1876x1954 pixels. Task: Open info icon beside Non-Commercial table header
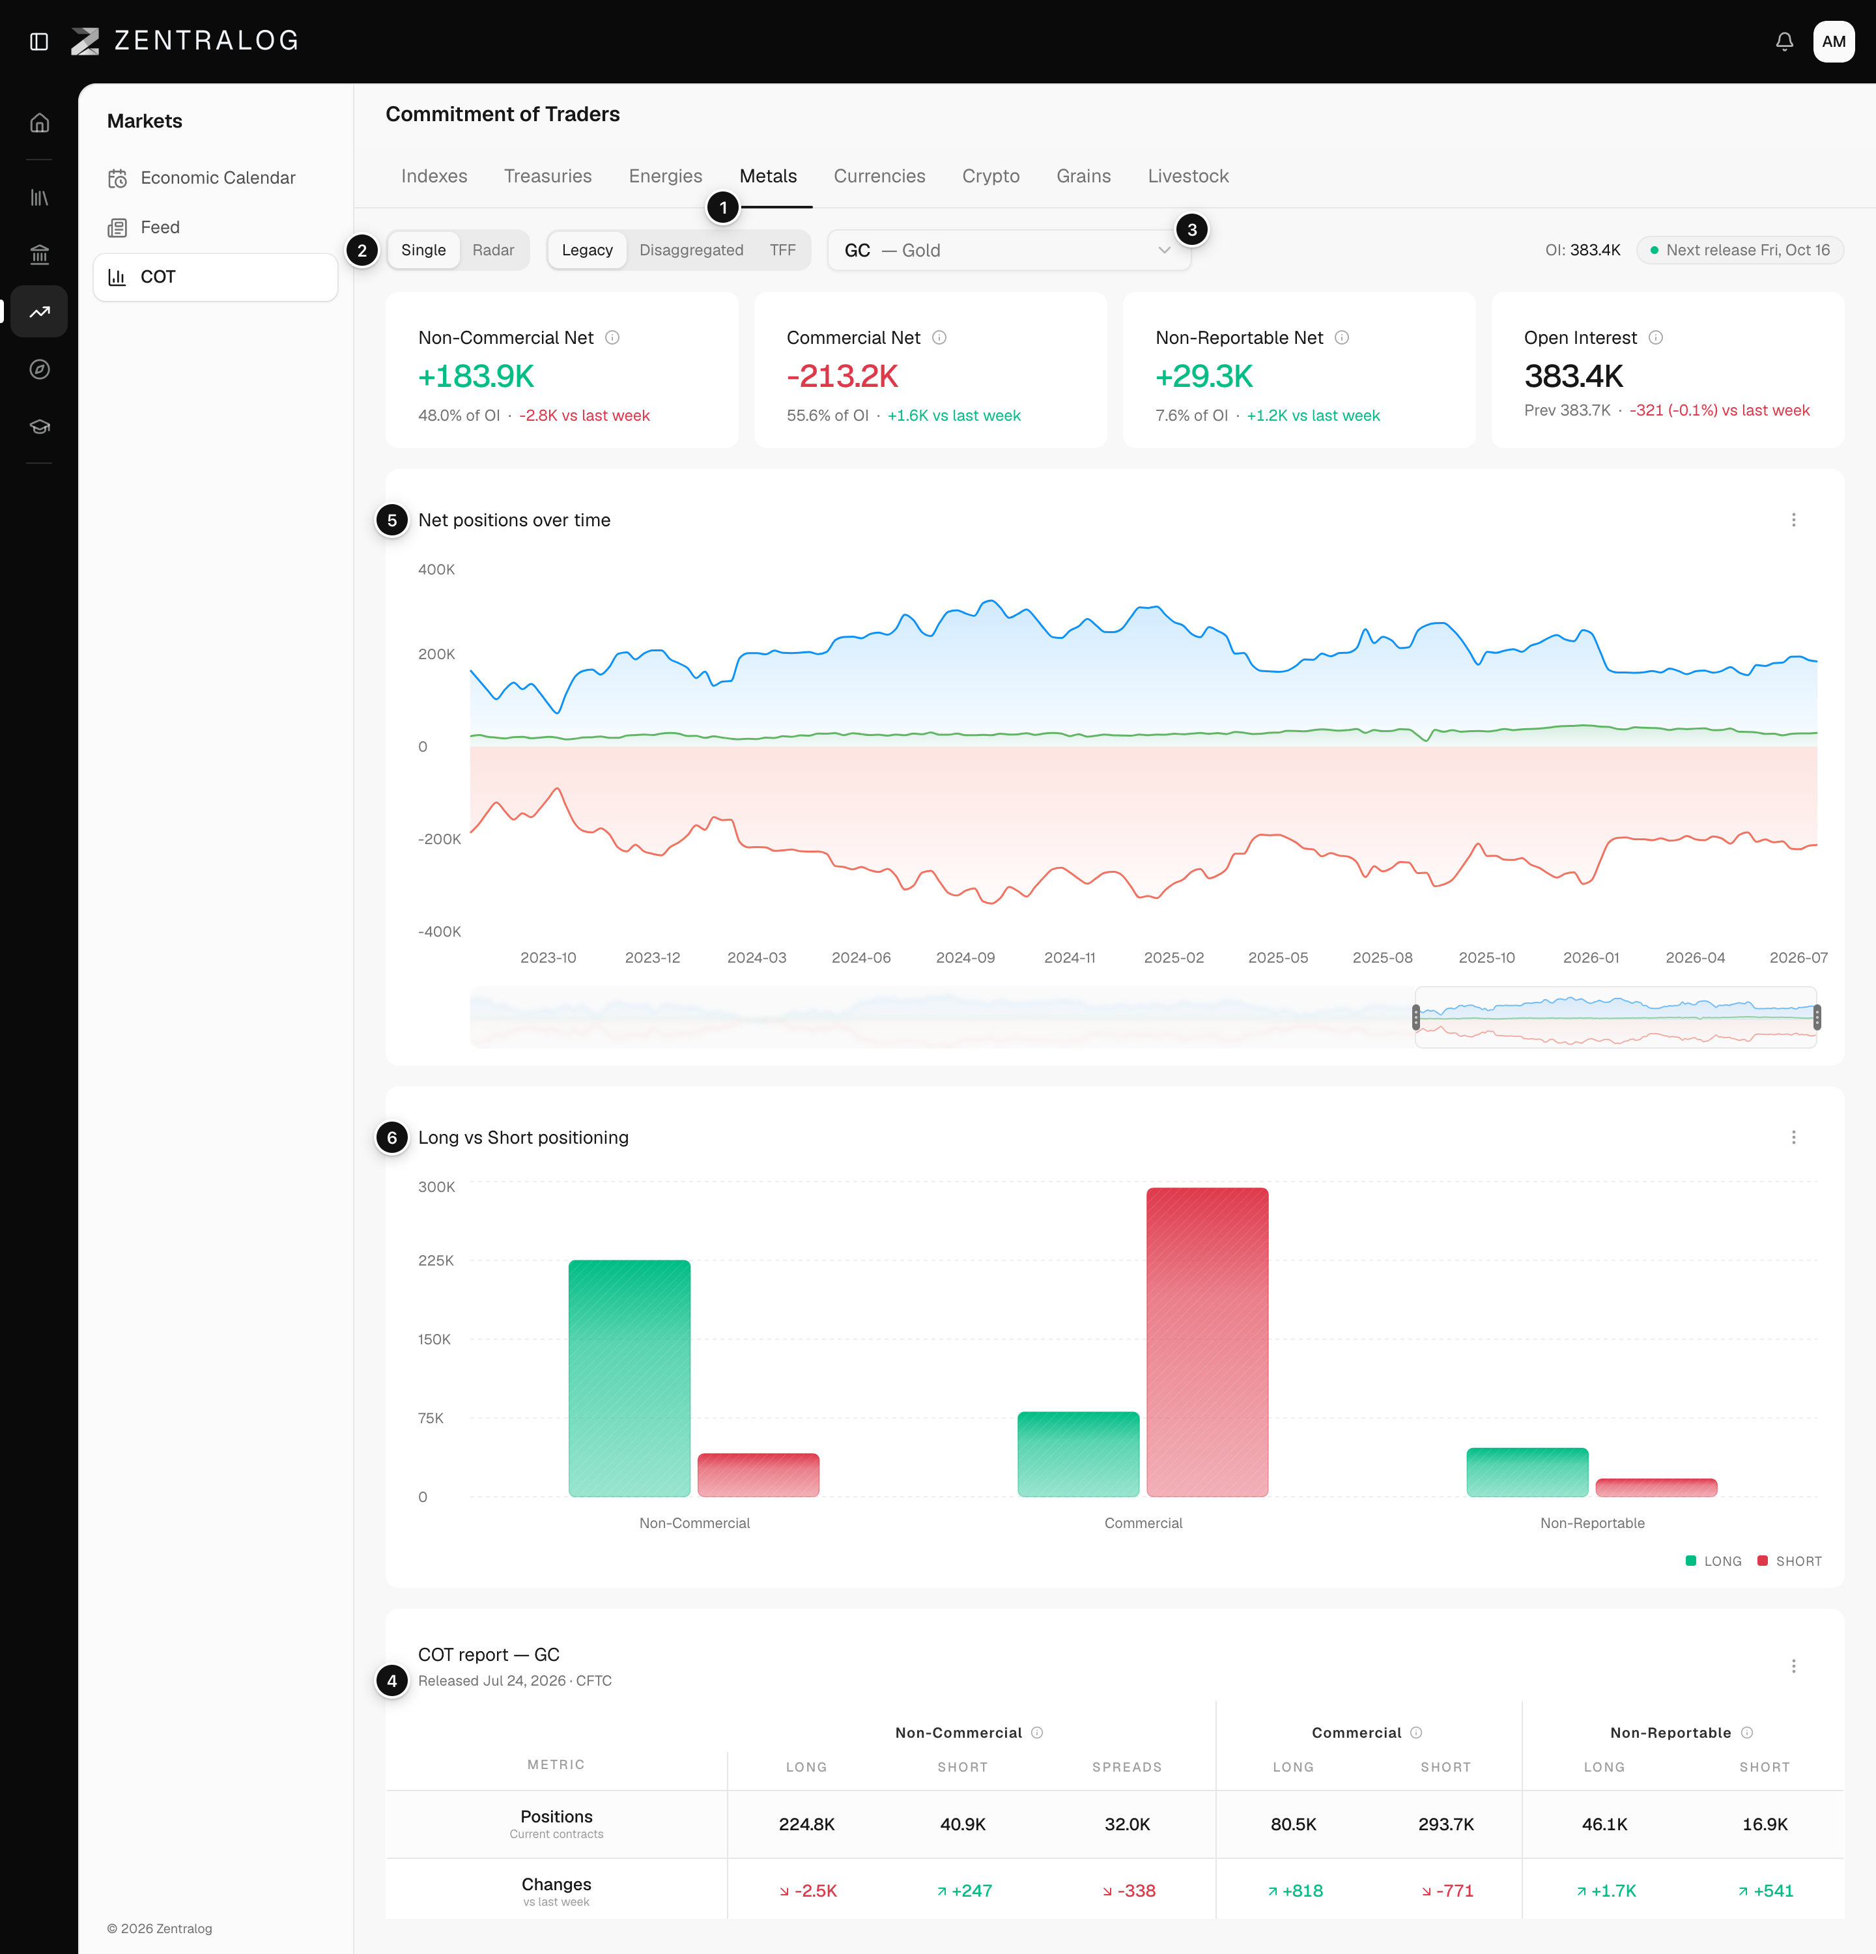point(1036,1733)
